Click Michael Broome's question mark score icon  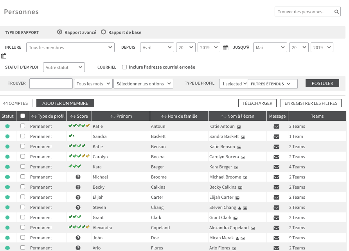(x=78, y=177)
